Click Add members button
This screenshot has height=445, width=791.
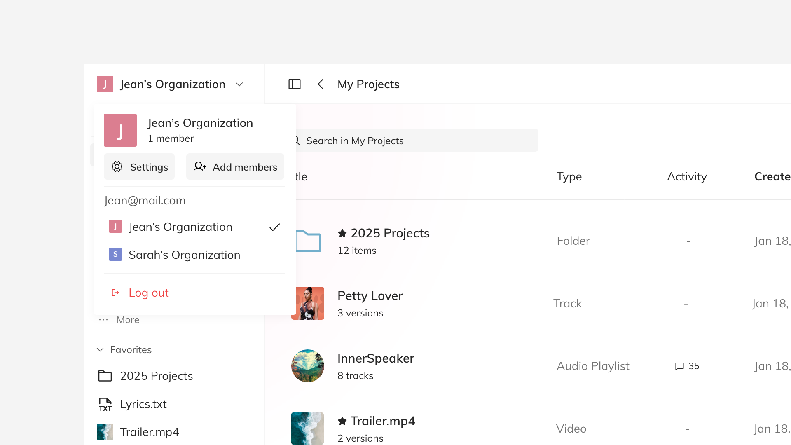pos(235,167)
